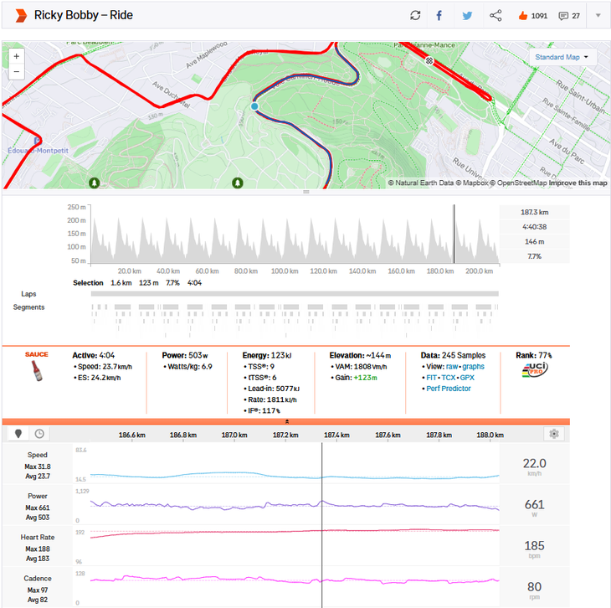Give kudos with the thumbs-up icon

[x=523, y=15]
